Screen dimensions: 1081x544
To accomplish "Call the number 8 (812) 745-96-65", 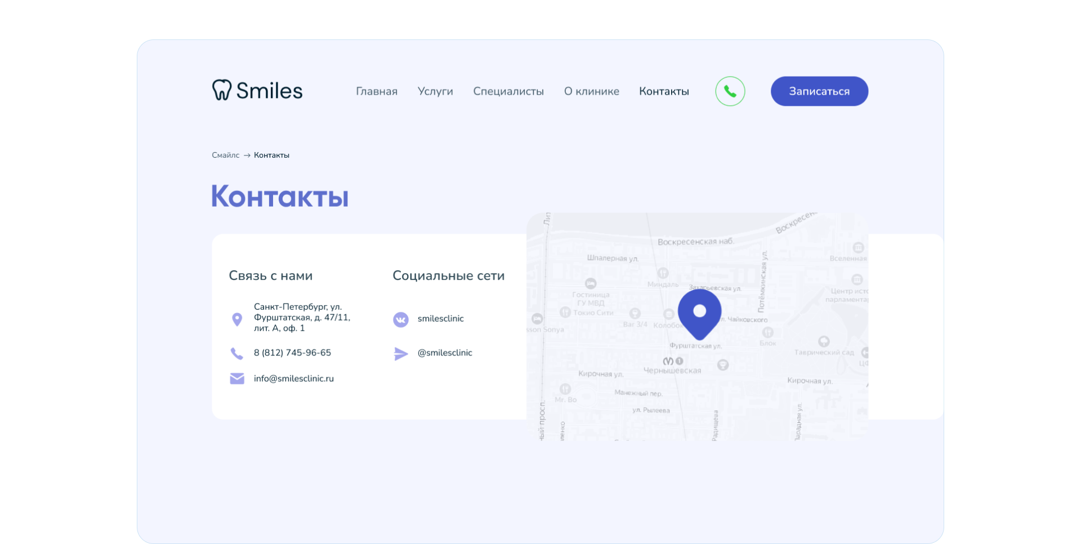I will click(x=292, y=353).
